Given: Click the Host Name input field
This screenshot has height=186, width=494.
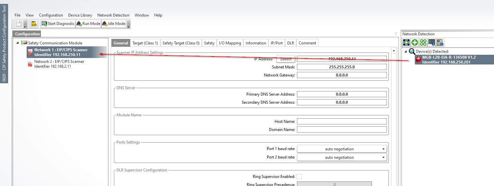Looking at the screenshot, I should 341,122.
